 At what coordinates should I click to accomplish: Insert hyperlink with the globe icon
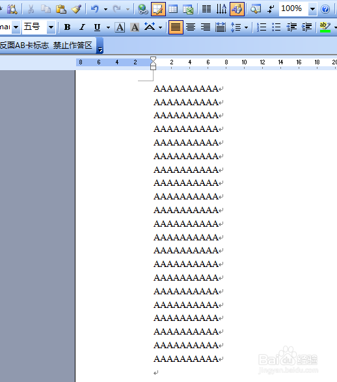coord(142,9)
